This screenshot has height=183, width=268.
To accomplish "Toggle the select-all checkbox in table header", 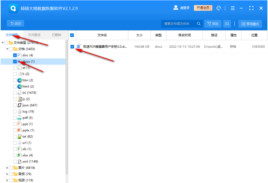I will [x=72, y=35].
